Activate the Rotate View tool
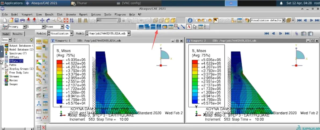The height and width of the screenshot is (130, 320). click(x=48, y=20)
